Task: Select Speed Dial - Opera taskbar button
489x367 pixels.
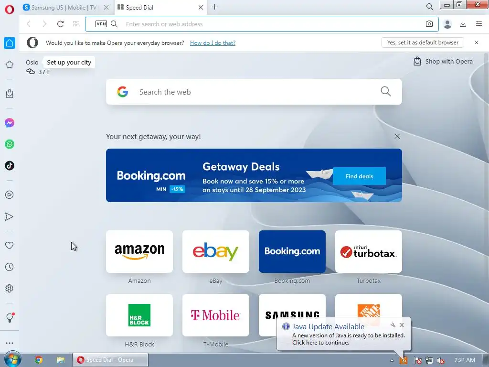Action: [110, 360]
